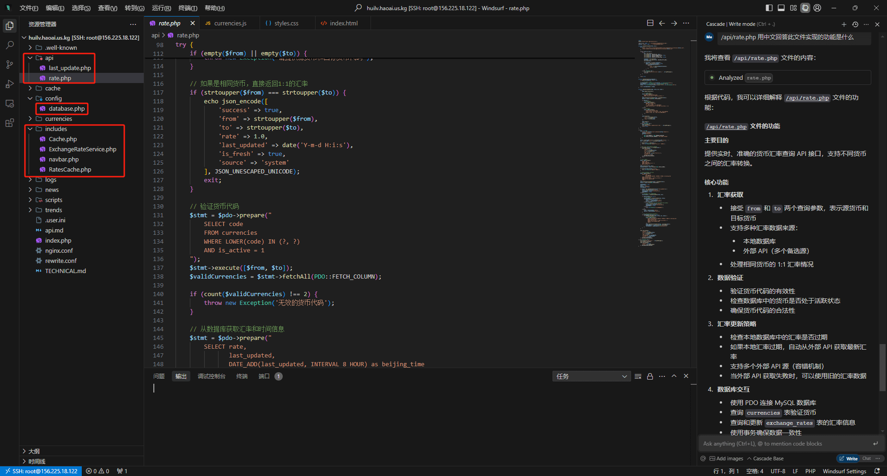Open the Run and Debug view
Viewport: 887px width, 476px height.
click(x=9, y=84)
